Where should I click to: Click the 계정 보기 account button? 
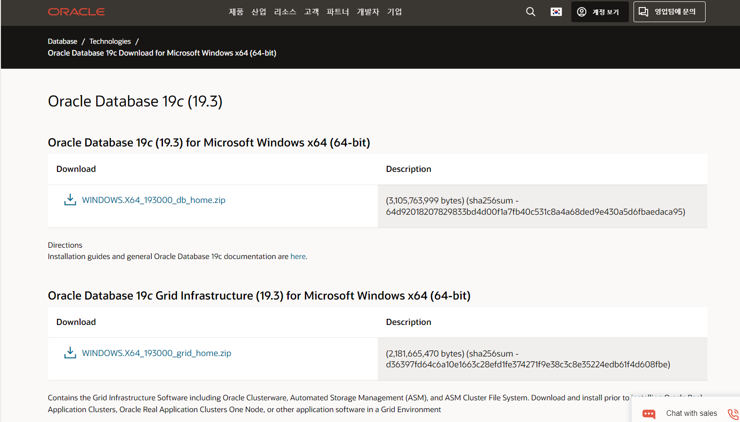point(600,12)
